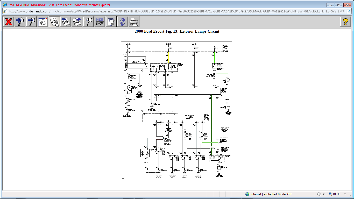This screenshot has height=199, width=354.
Task: Fit the figure to the window
Action: coord(43,22)
